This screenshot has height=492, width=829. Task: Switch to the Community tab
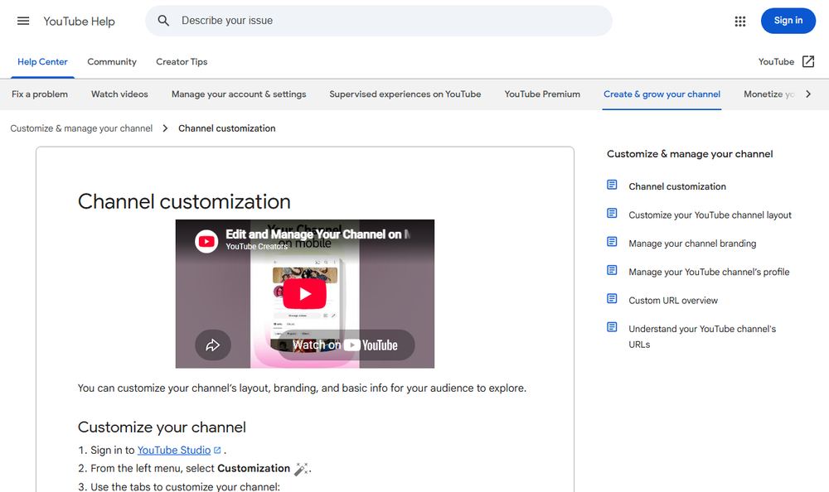pyautogui.click(x=112, y=62)
